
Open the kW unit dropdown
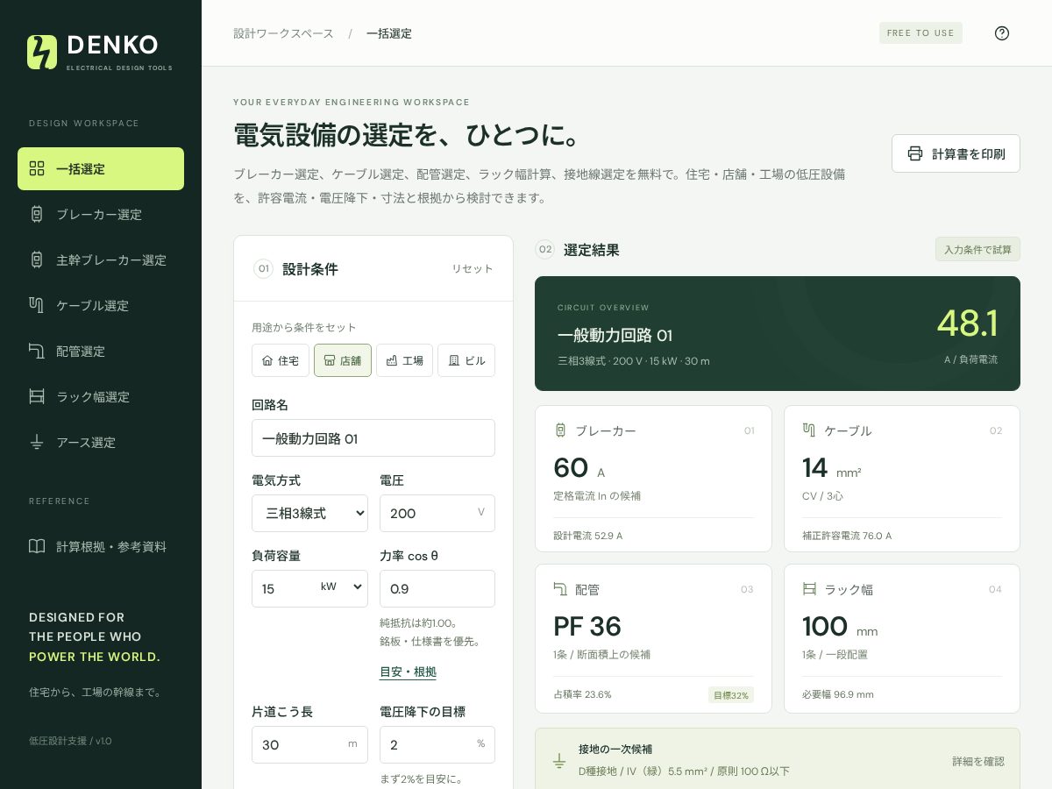pyautogui.click(x=343, y=586)
